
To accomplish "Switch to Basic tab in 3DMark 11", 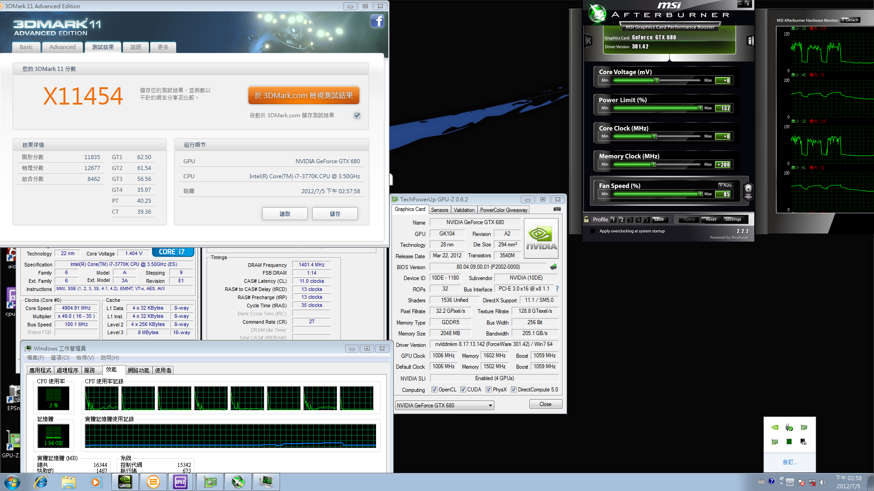I will [x=26, y=47].
